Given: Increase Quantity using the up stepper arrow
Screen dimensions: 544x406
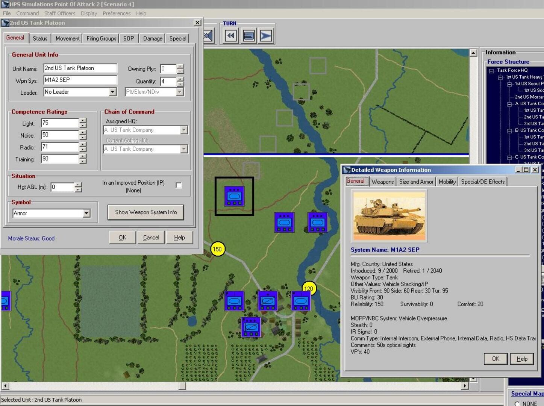Looking at the screenshot, I should click(x=180, y=79).
